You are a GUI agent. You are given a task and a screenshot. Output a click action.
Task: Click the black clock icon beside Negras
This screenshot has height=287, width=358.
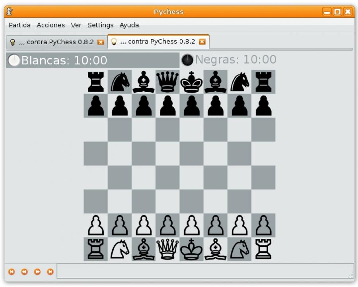(x=187, y=60)
